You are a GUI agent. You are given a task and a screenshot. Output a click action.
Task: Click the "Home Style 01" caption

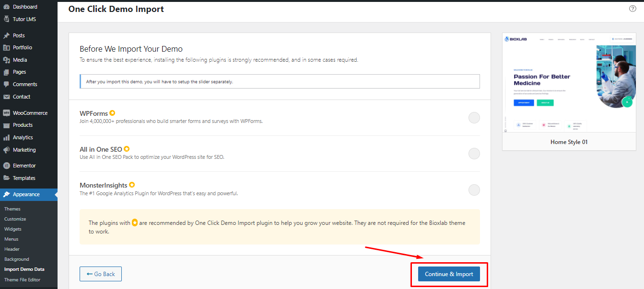coord(569,142)
